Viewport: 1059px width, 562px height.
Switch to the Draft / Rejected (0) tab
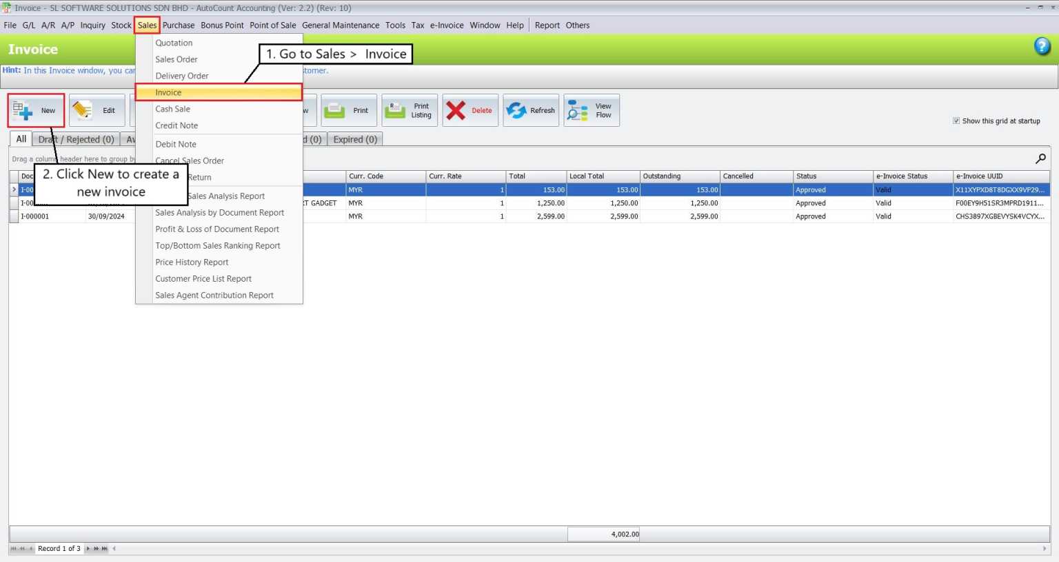click(x=76, y=139)
